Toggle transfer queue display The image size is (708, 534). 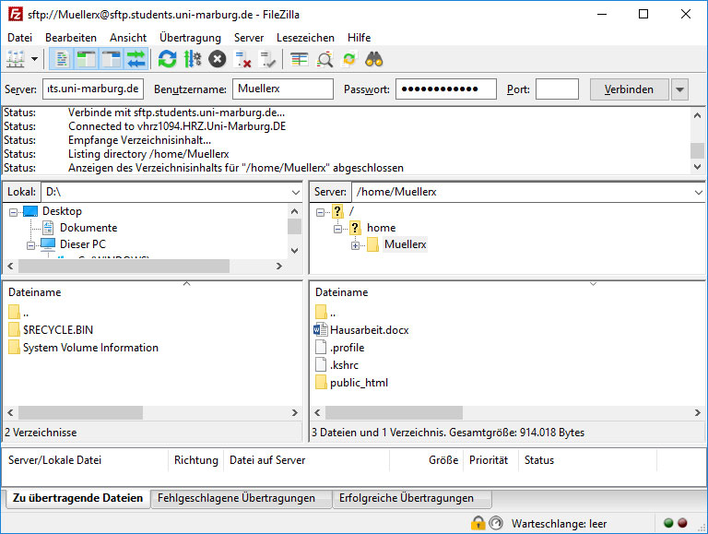[136, 59]
